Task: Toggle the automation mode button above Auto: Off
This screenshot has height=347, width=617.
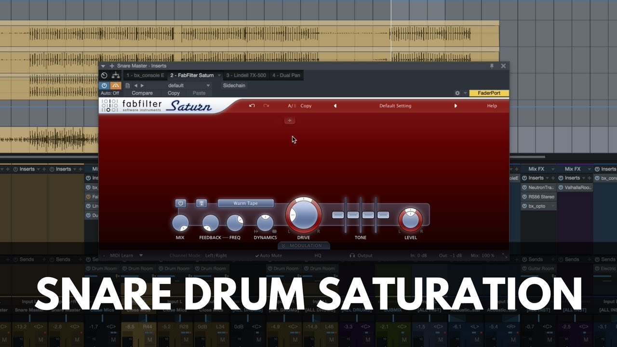Action: tap(115, 85)
